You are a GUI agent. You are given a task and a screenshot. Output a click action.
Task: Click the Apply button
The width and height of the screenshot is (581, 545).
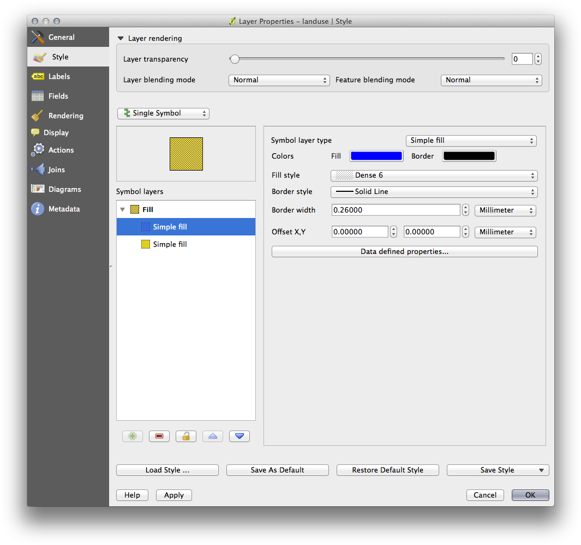click(173, 495)
